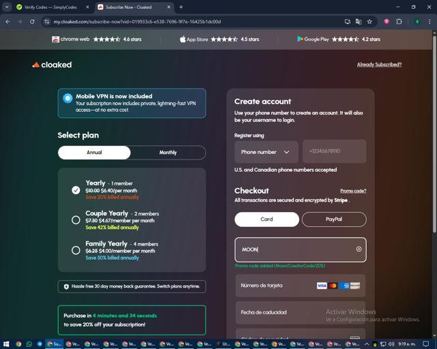This screenshot has height=349, width=437.
Task: Close the Verify Codes SimplyCodes tab
Action: (x=87, y=7)
